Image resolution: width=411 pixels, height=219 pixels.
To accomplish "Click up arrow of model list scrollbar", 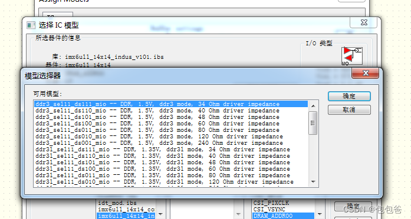I will 313,106.
